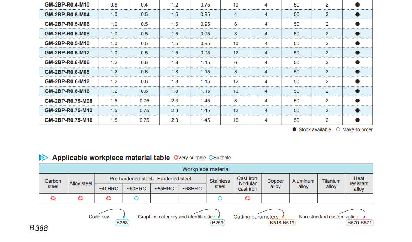This screenshot has width=412, height=242.
Task: Click the red very suitable mark under Carbon steel
Action: (53, 198)
